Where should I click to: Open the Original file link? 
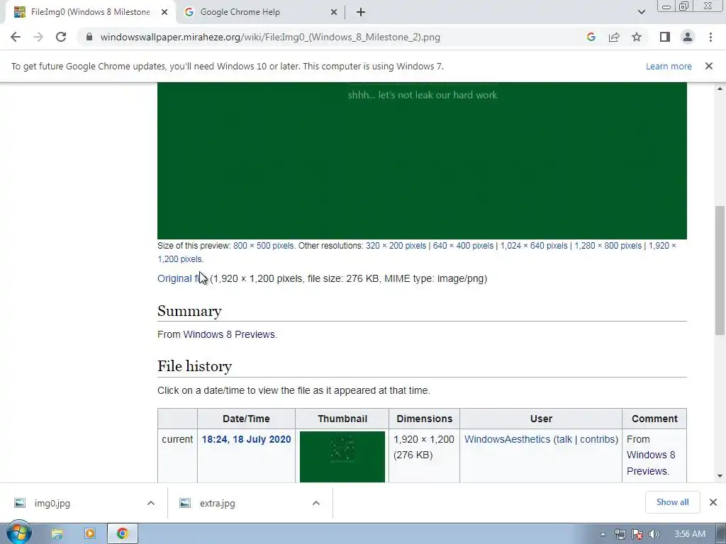pos(182,278)
